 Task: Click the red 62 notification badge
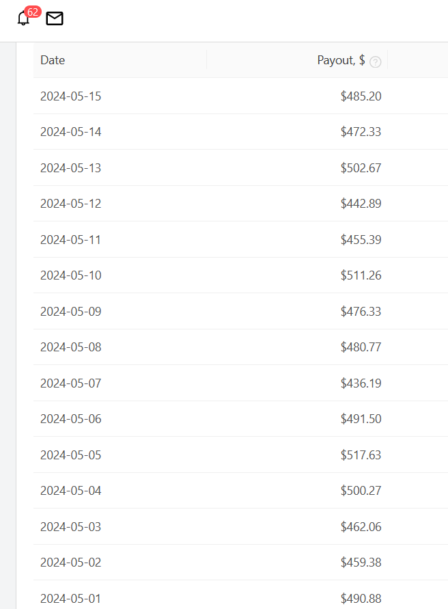click(33, 12)
